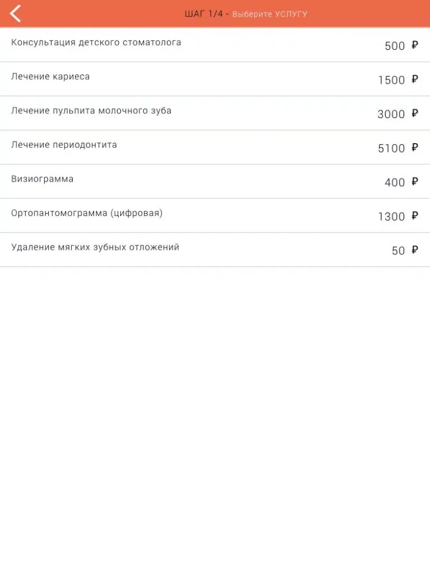Click the Выберите УСЛУГУ header text

pyautogui.click(x=270, y=14)
